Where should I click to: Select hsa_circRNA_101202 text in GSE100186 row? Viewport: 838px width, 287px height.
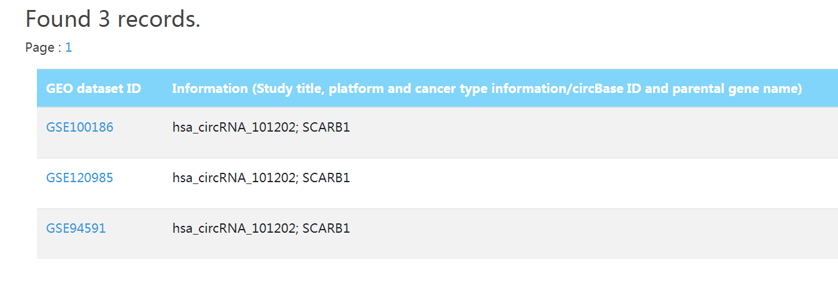pos(234,127)
